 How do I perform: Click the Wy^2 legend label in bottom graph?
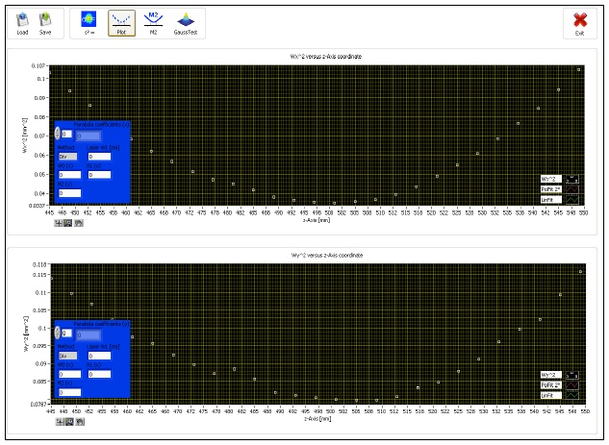pos(549,375)
